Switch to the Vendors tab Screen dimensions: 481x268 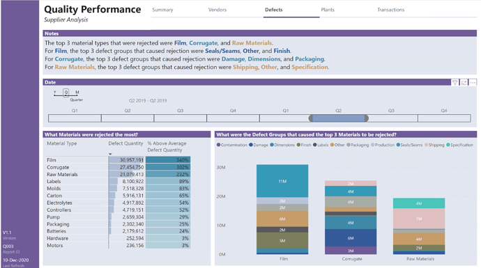(x=217, y=10)
